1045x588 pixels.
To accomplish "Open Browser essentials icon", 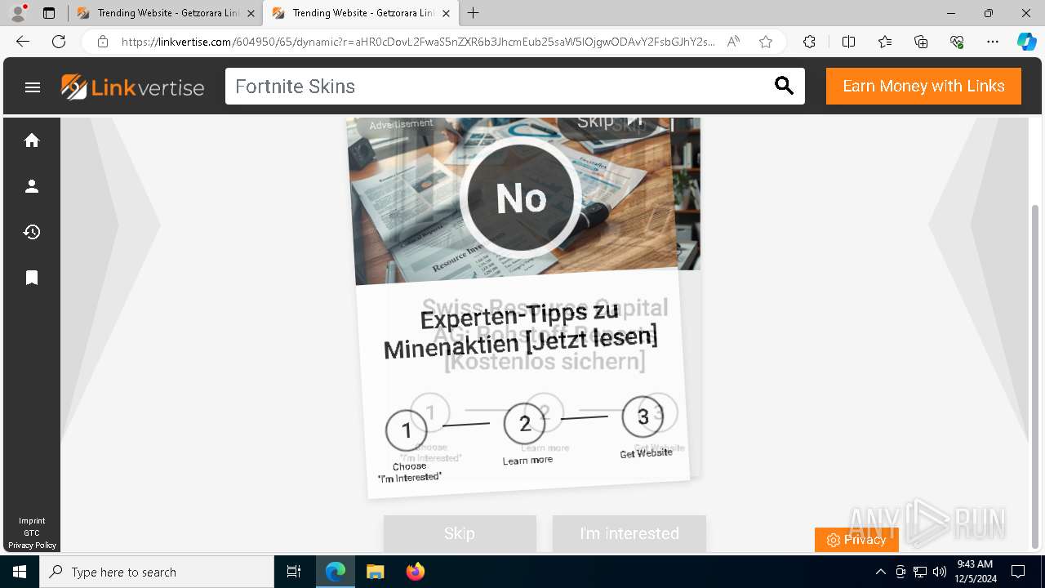I will coord(957,42).
